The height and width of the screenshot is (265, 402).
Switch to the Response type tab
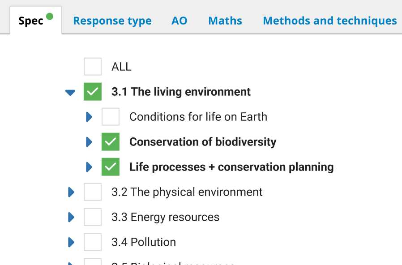coord(112,21)
